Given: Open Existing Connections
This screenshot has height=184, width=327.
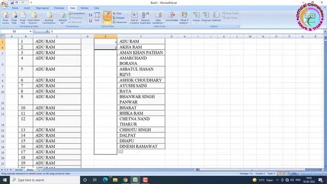Looking at the screenshot, I should tap(49, 18).
